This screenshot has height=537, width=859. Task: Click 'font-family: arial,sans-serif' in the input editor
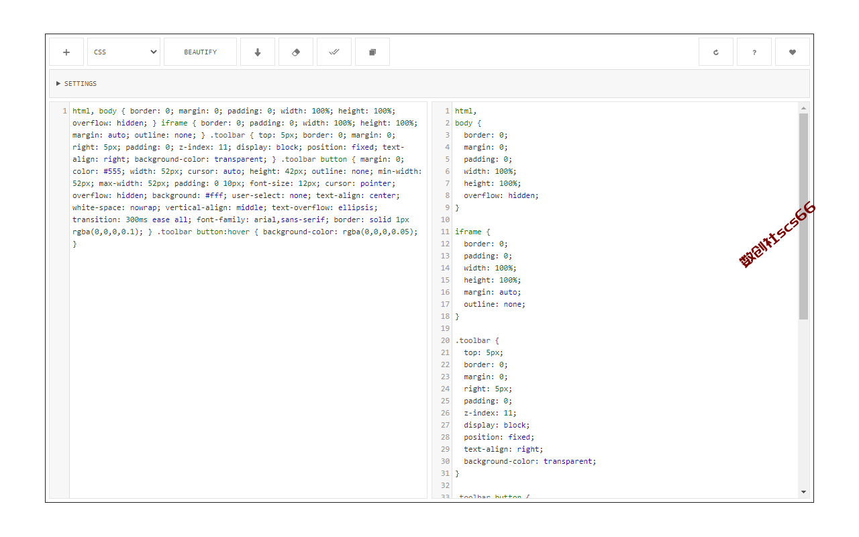tap(260, 219)
